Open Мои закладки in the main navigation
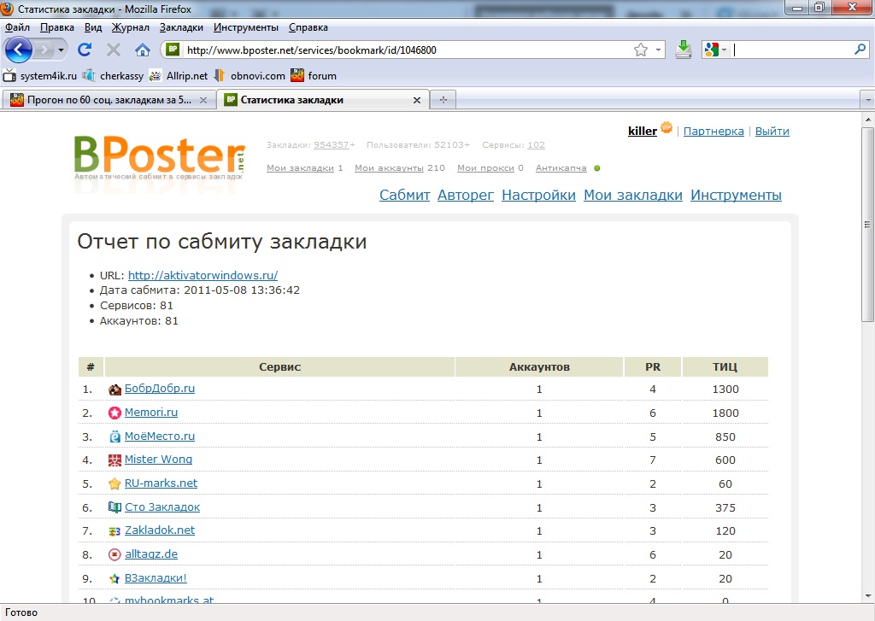This screenshot has height=621, width=875. [633, 196]
